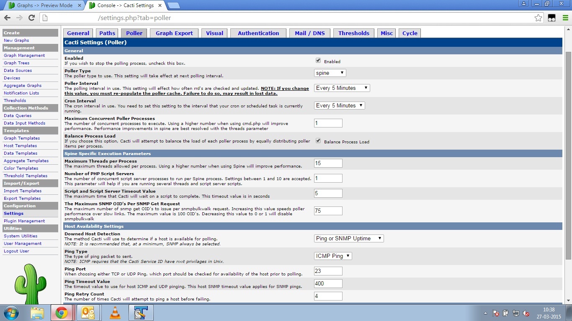Screen dimensions: 572x321
Task: Open a new browser tab
Action: coord(173,5)
